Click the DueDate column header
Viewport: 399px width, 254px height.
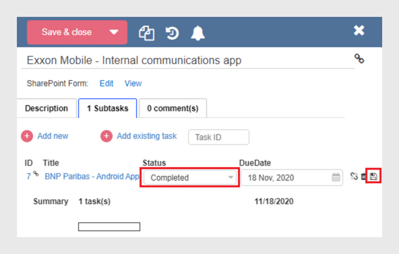[x=255, y=163]
